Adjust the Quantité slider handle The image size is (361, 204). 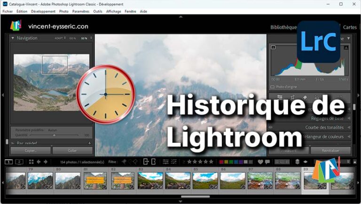point(55,135)
